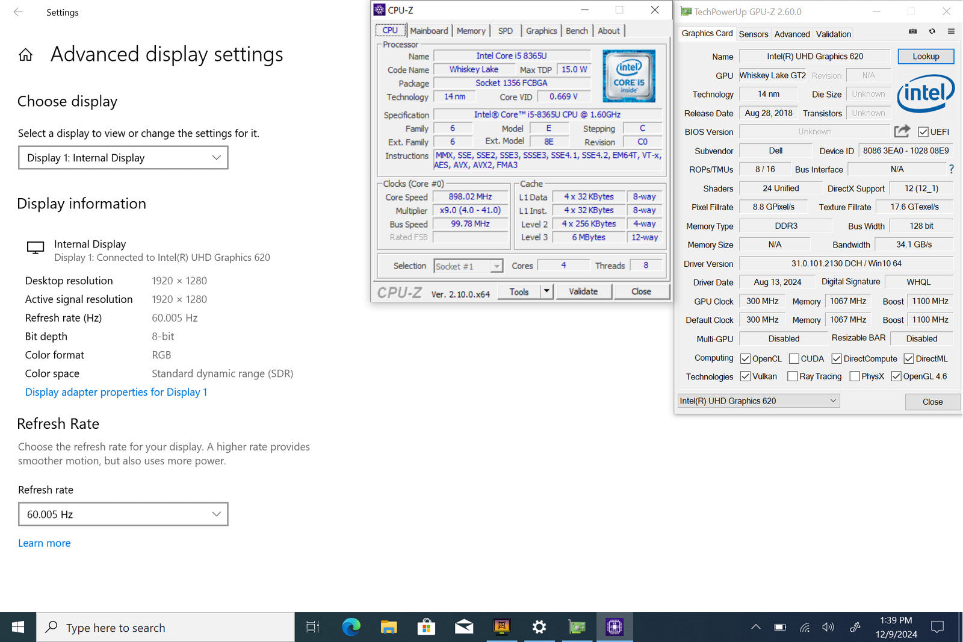
Task: Open the Choose display dropdown
Action: pyautogui.click(x=123, y=158)
